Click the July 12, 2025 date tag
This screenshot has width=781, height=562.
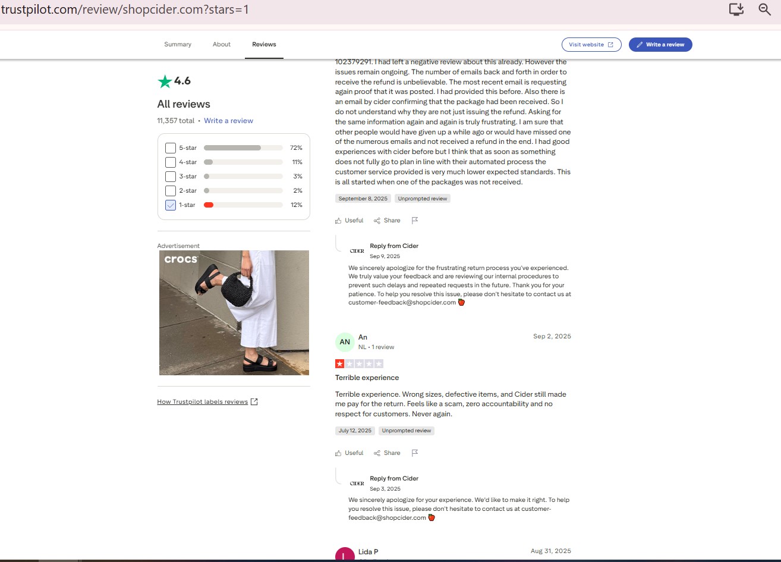point(355,431)
